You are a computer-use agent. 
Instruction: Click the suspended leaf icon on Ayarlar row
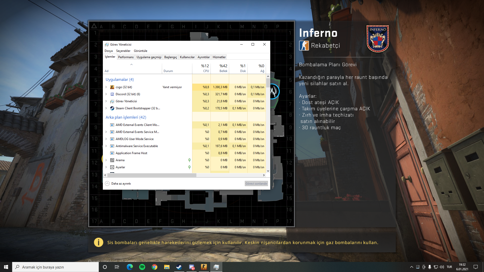[189, 167]
